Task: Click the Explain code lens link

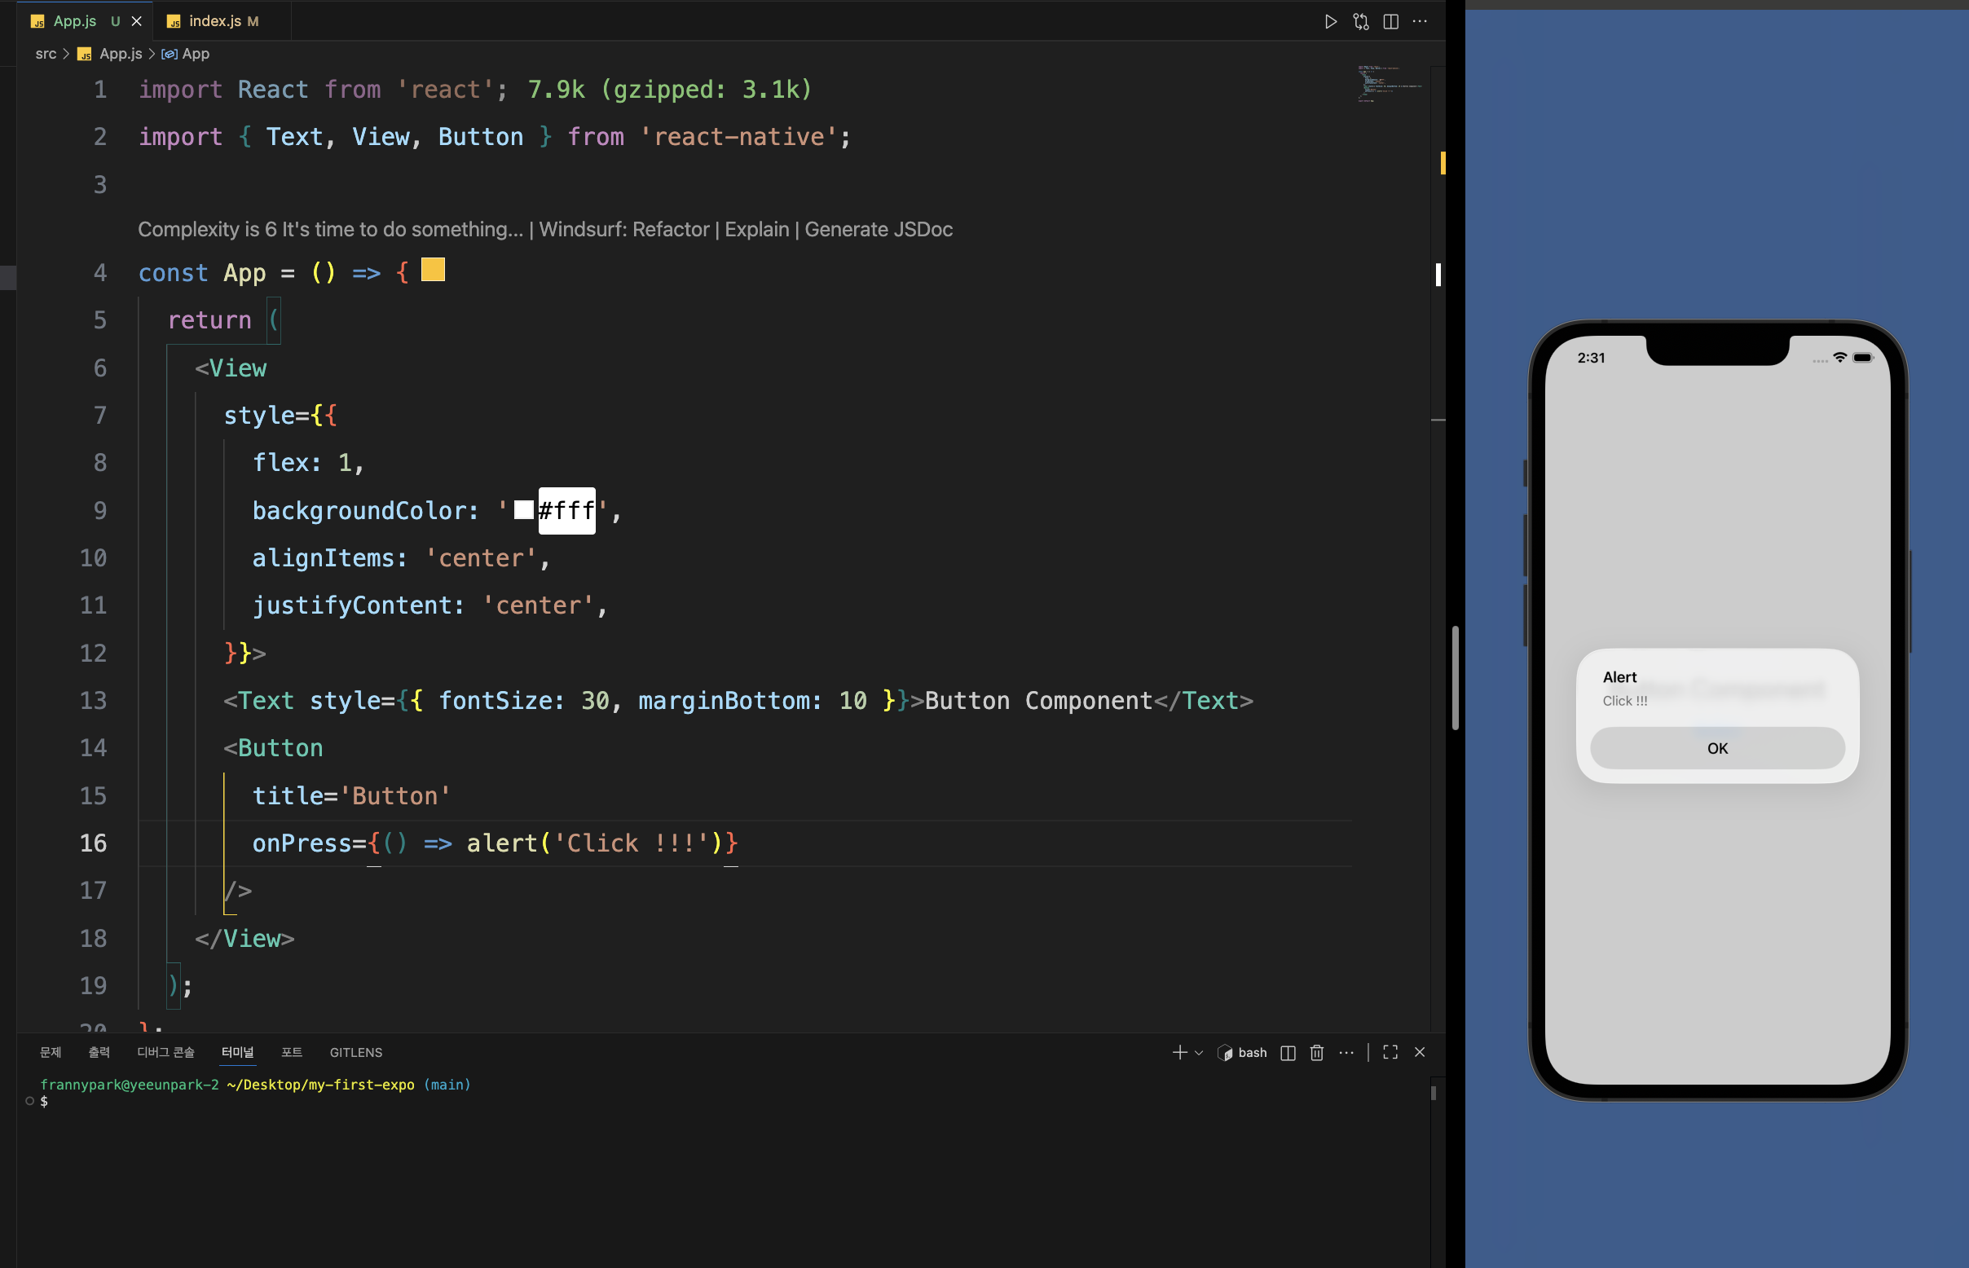Action: [x=756, y=229]
